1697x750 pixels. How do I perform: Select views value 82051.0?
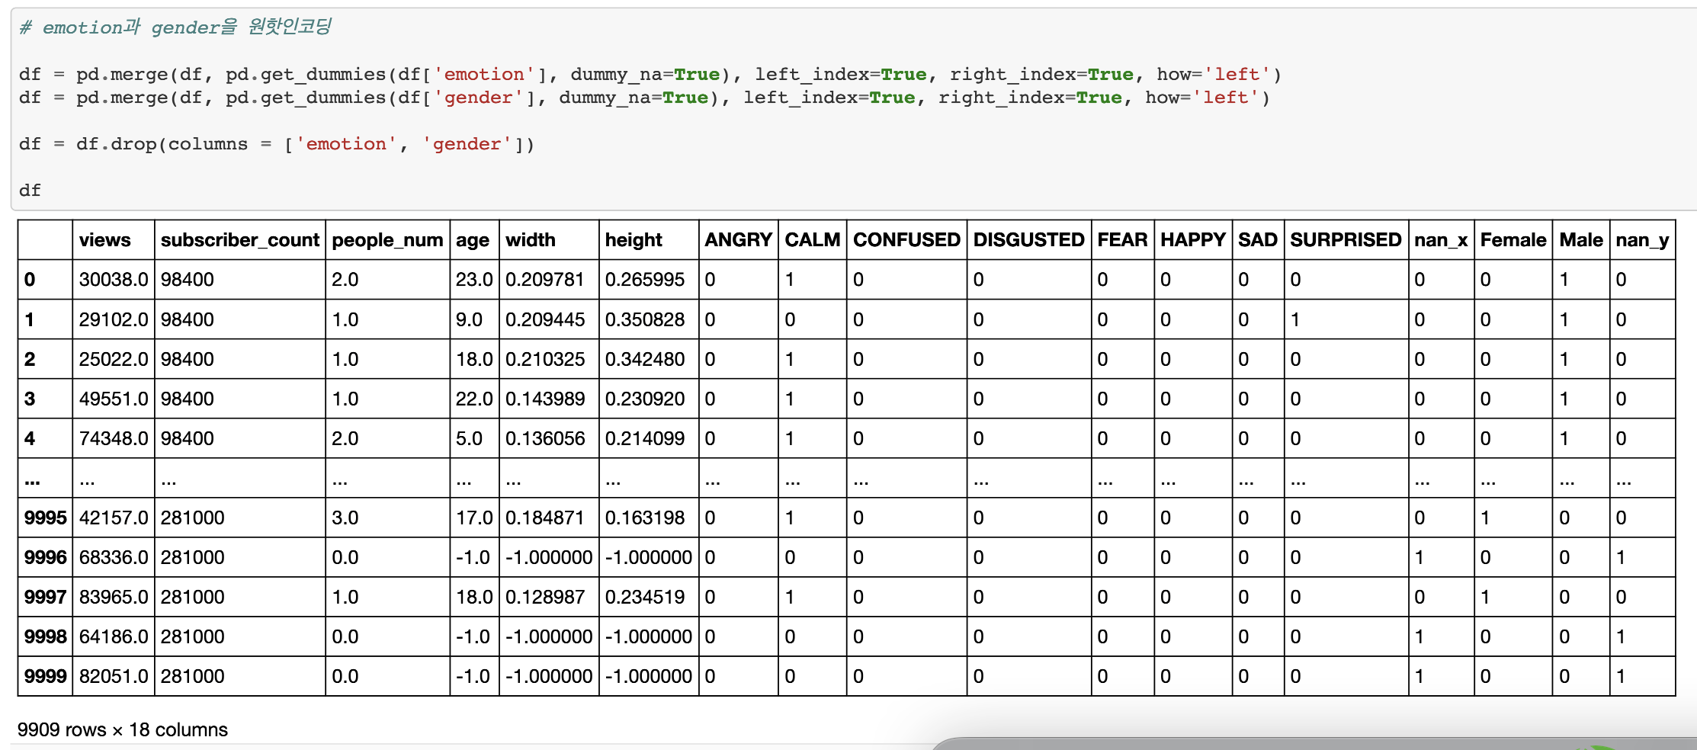(x=114, y=676)
